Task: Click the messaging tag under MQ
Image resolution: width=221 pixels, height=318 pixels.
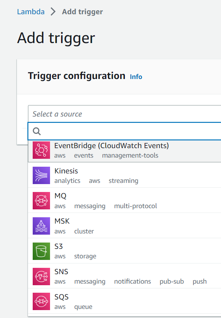Action: (90, 206)
